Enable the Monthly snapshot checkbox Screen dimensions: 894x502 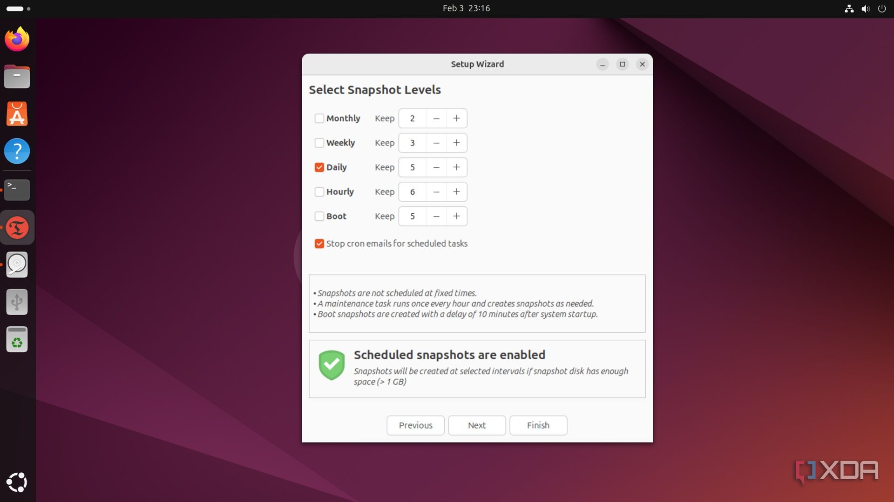click(x=319, y=119)
